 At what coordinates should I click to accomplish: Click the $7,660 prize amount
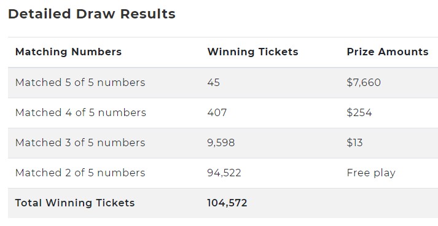point(364,82)
